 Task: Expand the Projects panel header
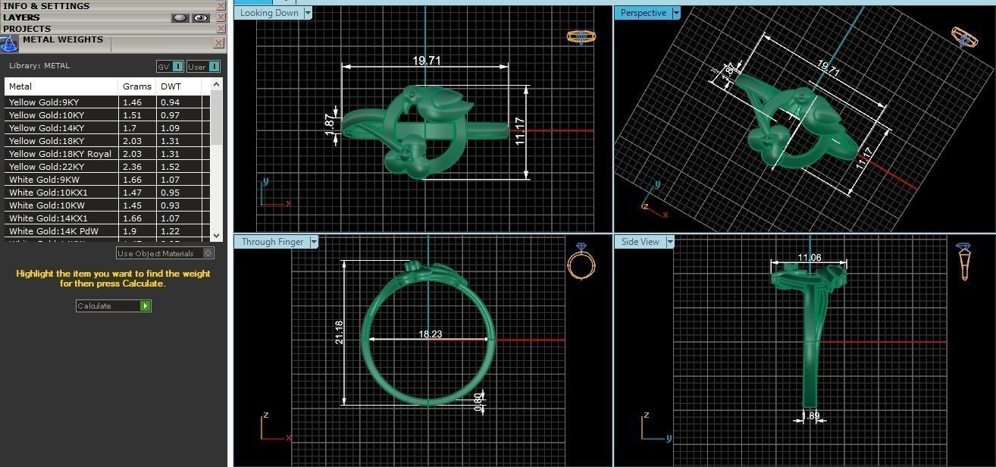pos(107,29)
